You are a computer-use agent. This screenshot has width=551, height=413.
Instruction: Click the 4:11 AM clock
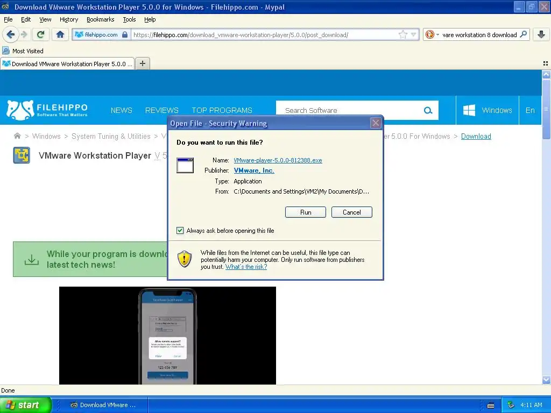pyautogui.click(x=531, y=405)
